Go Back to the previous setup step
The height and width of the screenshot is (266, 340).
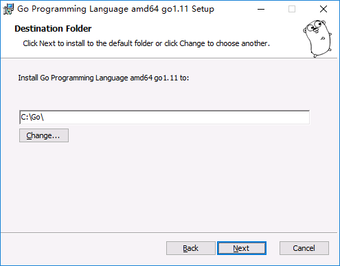[191, 248]
